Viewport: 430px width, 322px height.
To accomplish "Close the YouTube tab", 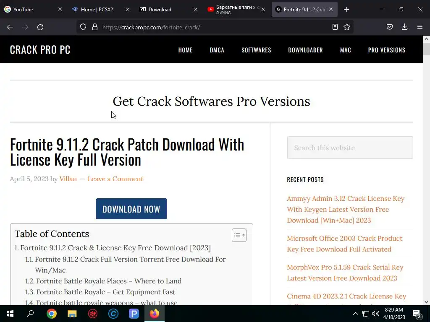I will pos(60,9).
